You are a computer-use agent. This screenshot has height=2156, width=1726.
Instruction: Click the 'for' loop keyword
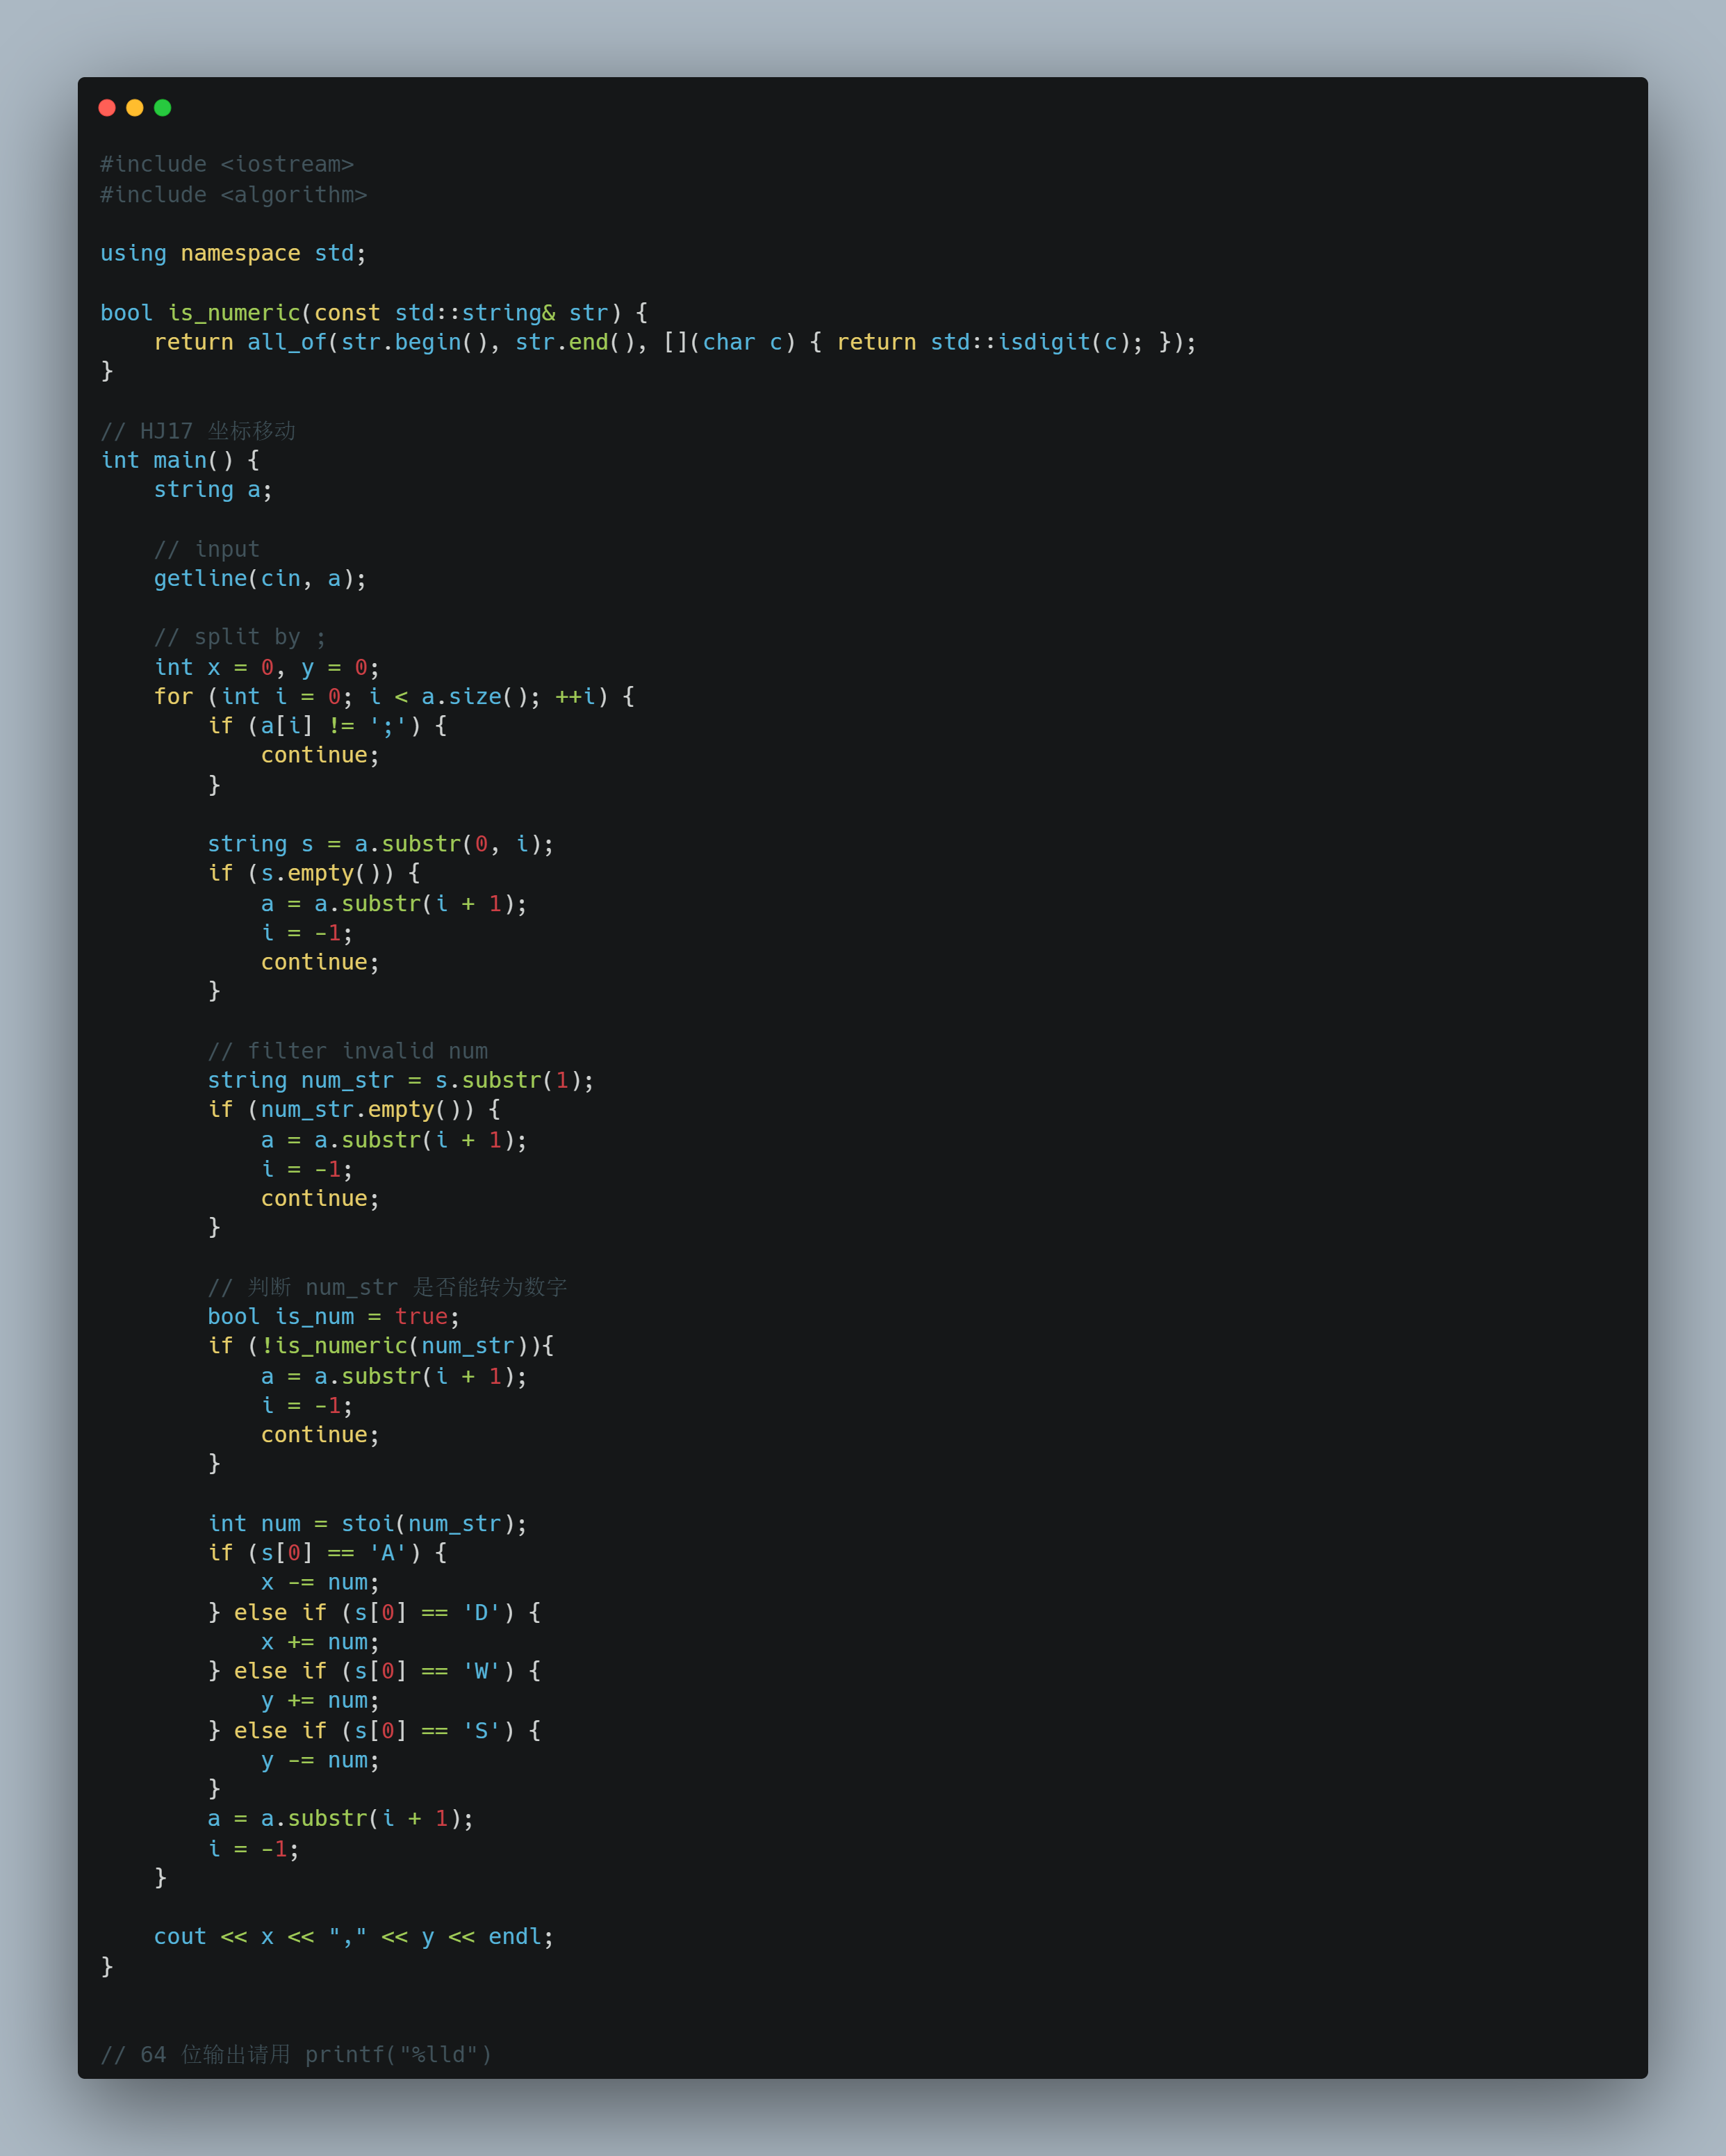pyautogui.click(x=173, y=697)
